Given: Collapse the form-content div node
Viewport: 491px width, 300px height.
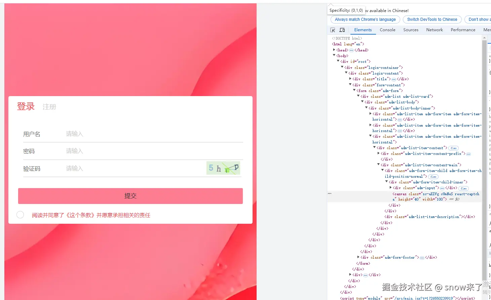Looking at the screenshot, I should click(350, 85).
